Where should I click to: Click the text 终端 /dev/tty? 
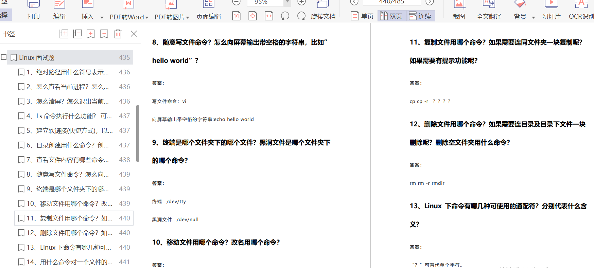[169, 201]
